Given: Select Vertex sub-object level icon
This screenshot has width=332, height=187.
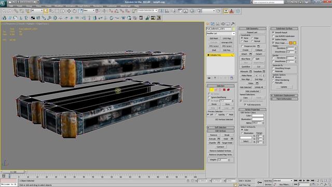Looking at the screenshot, I should [x=212, y=90].
